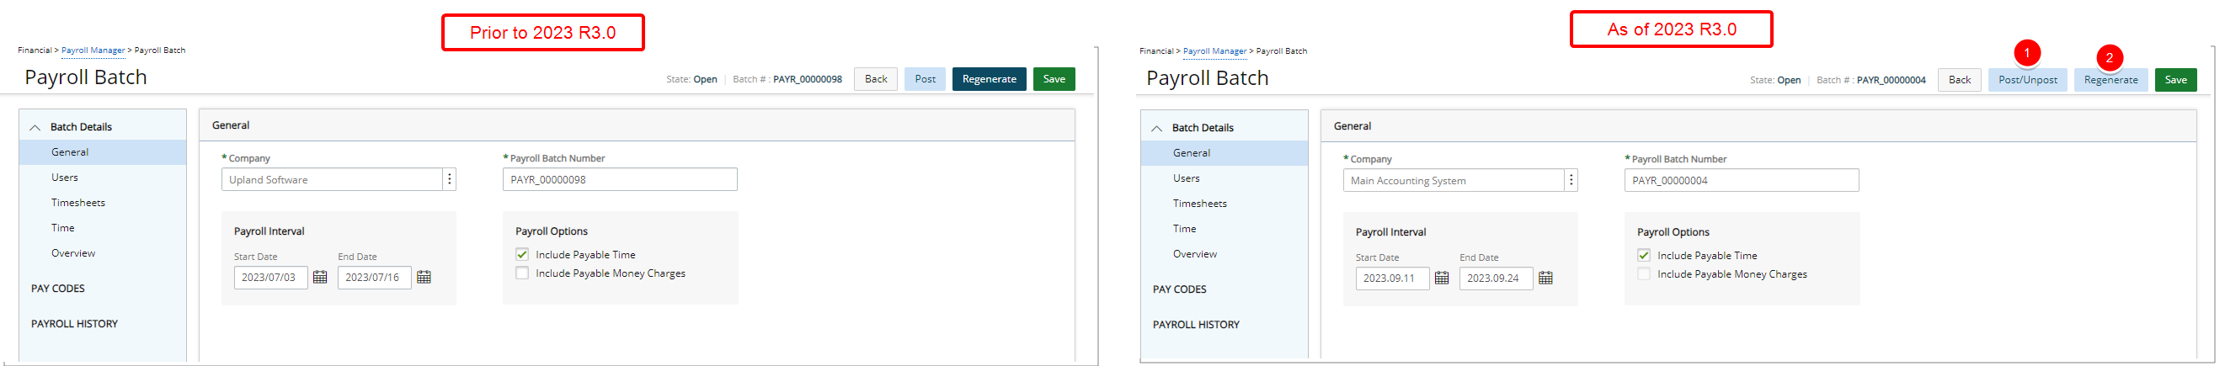This screenshot has width=2225, height=366.
Task: Click Back button in right Payroll Batch
Action: point(1960,79)
